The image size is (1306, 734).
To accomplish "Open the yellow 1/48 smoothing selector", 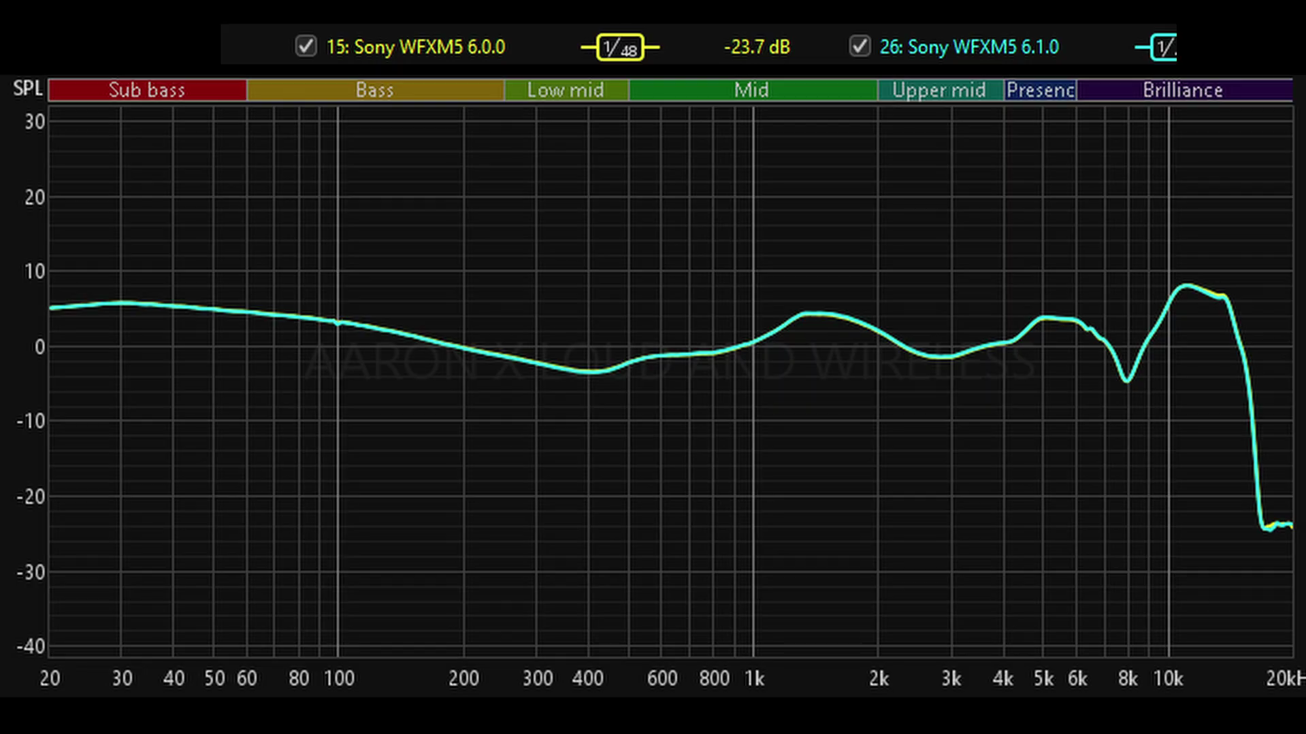I will (x=620, y=48).
